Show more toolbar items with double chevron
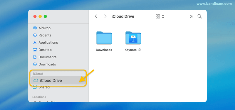 pos(192,16)
